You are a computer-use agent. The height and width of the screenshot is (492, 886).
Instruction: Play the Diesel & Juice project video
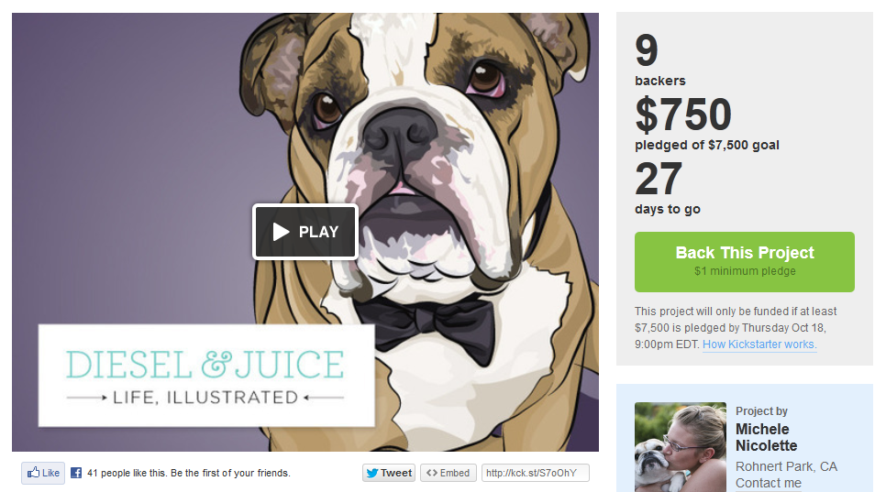[305, 231]
